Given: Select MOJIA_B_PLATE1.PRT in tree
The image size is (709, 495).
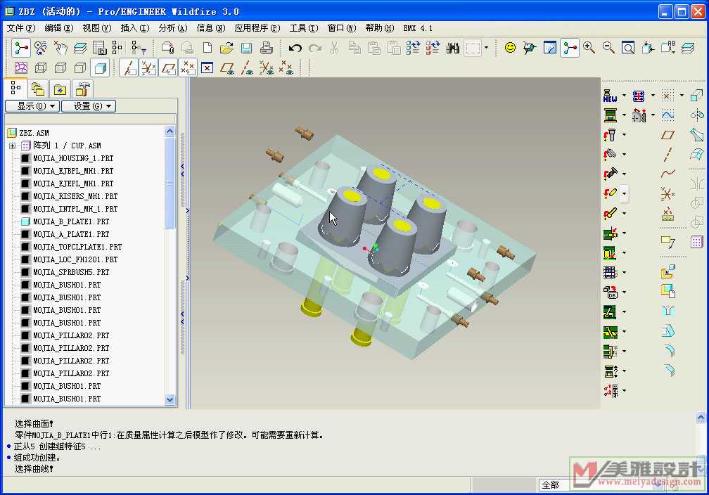Looking at the screenshot, I should click(x=71, y=221).
